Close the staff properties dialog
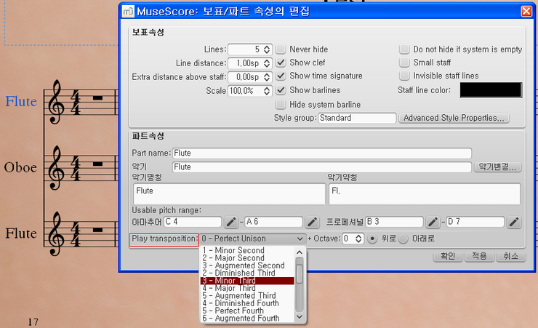 526,12
